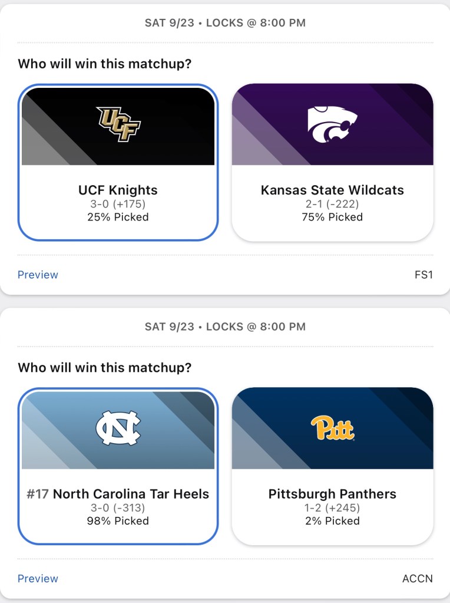450x603 pixels.
Task: Click Kansas State's 2-1 (-222) odds
Action: 332,204
